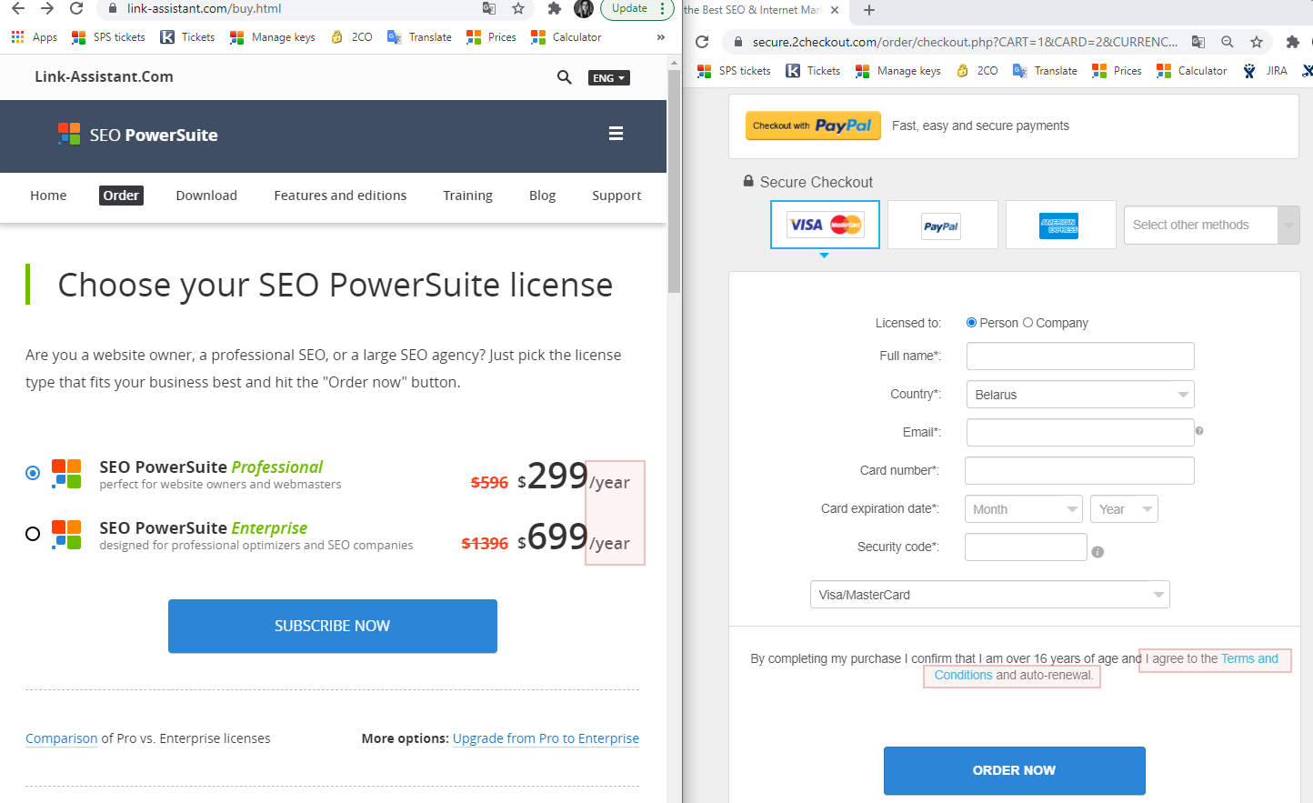The height and width of the screenshot is (803, 1313).
Task: Click the SUBSCRIBE NOW button
Action: [333, 626]
